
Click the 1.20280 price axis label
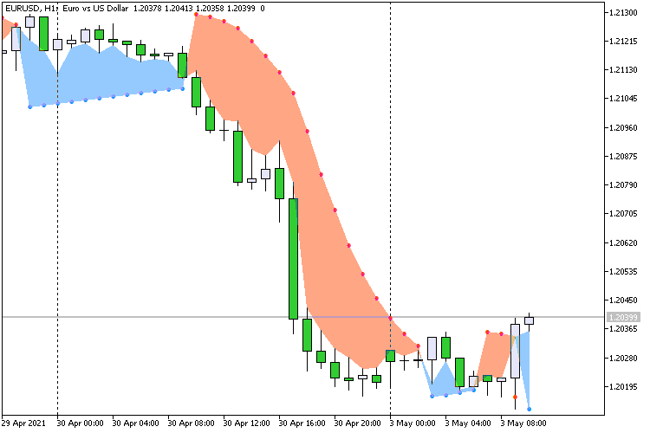[x=623, y=358]
